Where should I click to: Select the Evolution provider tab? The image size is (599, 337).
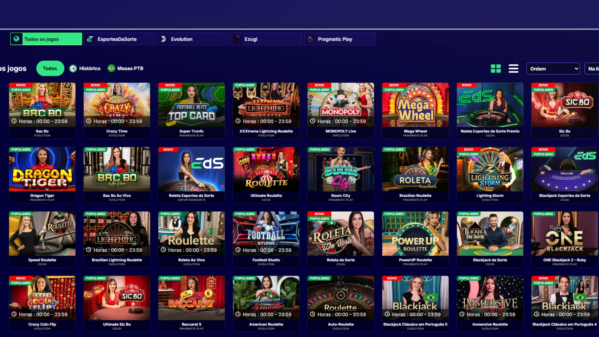[193, 39]
